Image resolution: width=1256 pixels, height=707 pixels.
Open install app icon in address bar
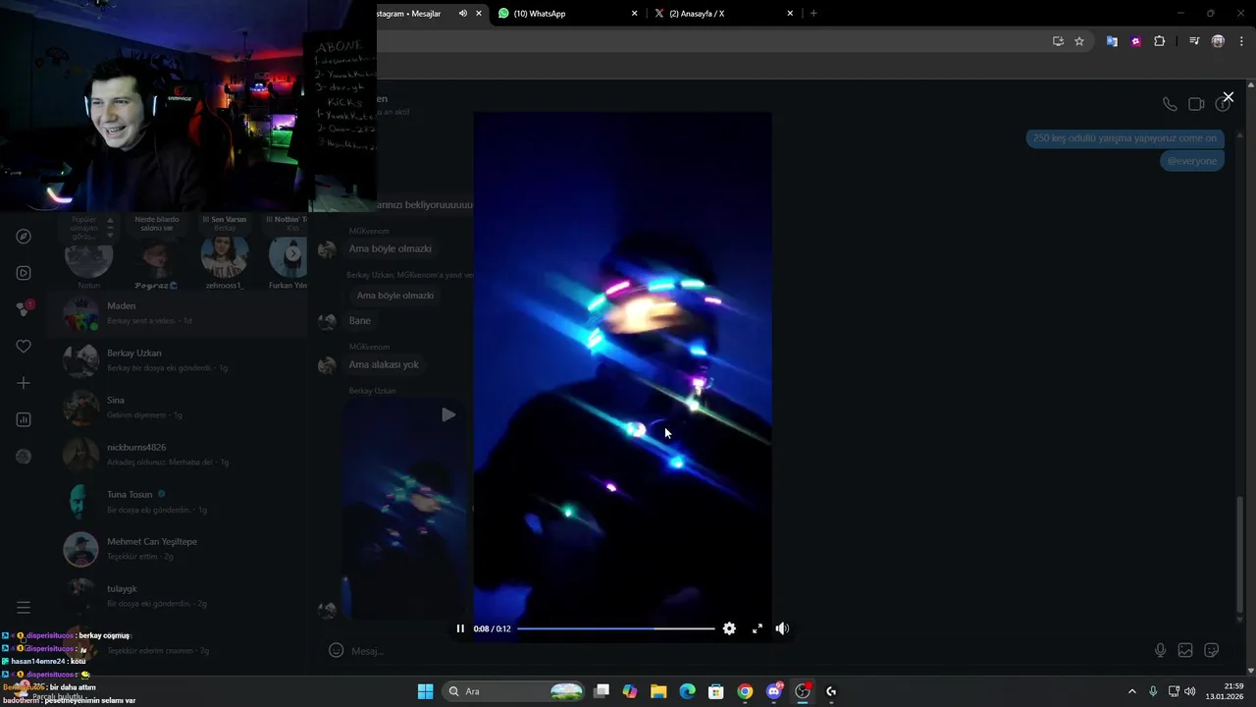click(1058, 41)
